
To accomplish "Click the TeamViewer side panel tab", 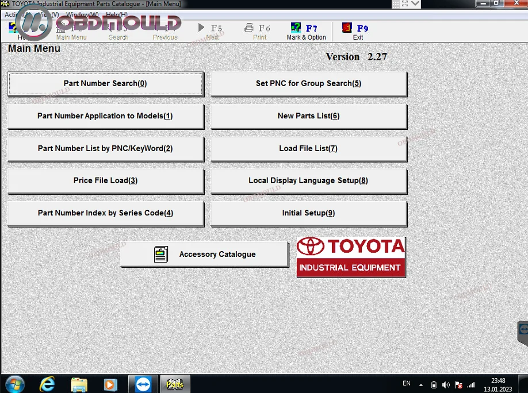I will pos(523,333).
